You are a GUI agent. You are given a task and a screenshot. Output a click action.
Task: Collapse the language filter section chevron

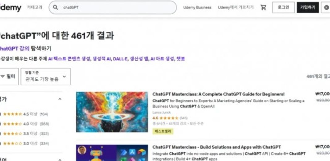point(60,160)
